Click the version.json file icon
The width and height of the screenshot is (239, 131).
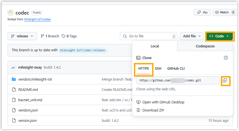tap(14, 121)
